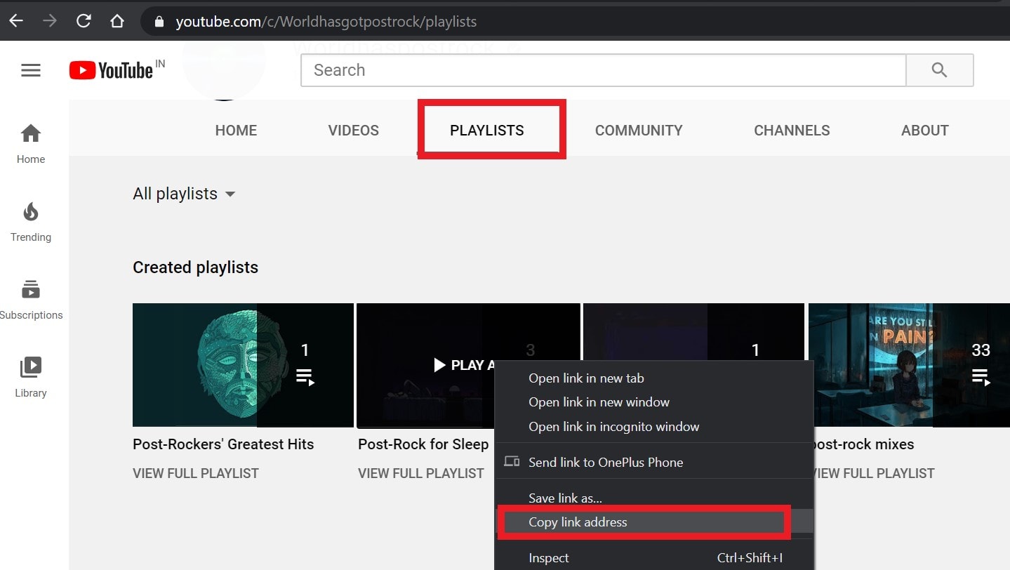Expand the All playlists filter
The image size is (1010, 570).
[184, 194]
